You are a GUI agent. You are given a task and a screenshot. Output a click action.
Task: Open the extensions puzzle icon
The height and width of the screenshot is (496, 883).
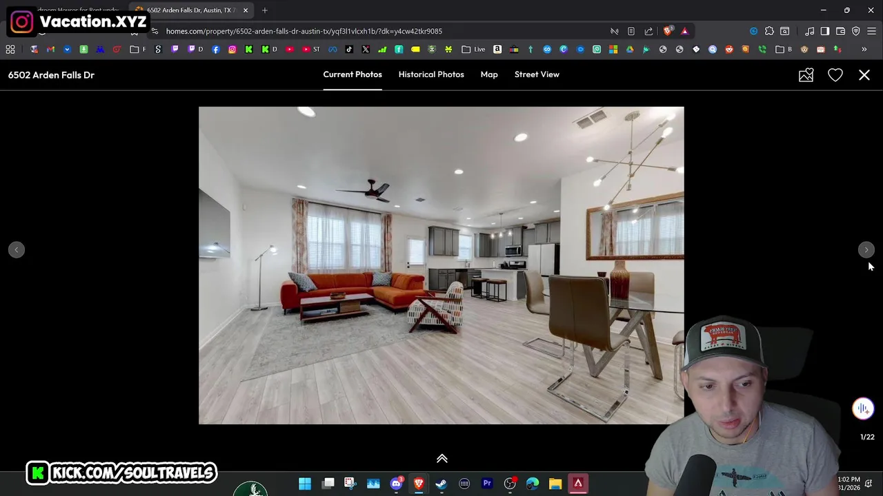point(769,31)
